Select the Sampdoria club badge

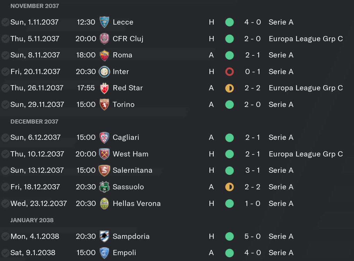click(104, 236)
